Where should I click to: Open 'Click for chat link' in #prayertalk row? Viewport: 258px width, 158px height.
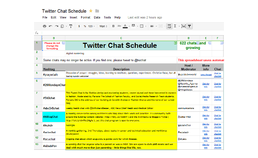click(x=218, y=75)
